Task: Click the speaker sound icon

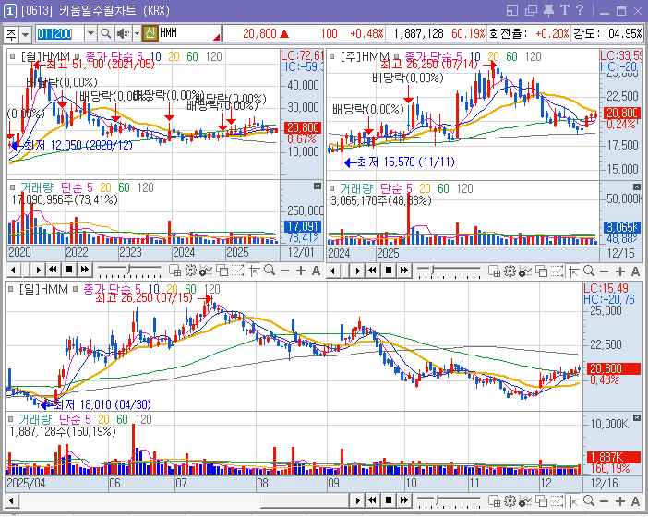Action: (x=123, y=33)
